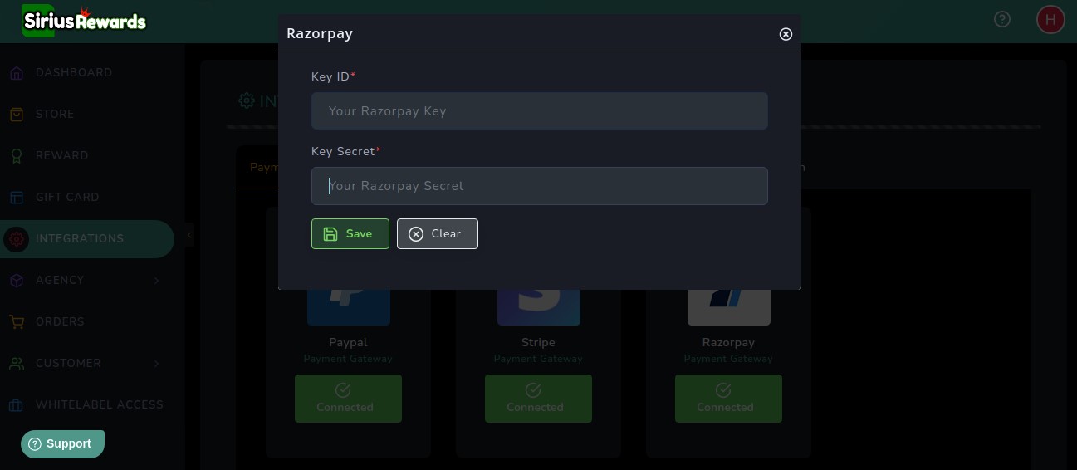Click the Agency cube icon
The width and height of the screenshot is (1077, 470).
(17, 281)
